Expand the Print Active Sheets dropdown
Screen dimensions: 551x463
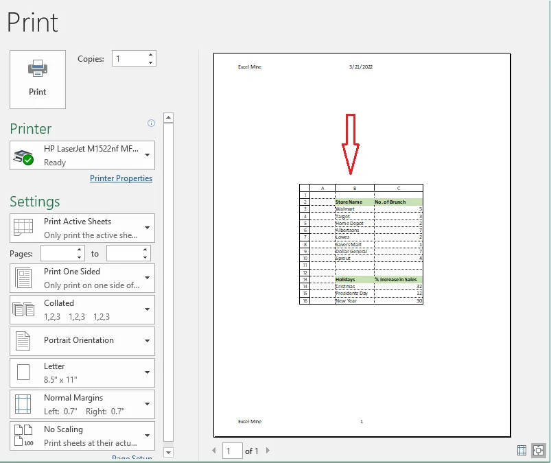[x=82, y=228]
